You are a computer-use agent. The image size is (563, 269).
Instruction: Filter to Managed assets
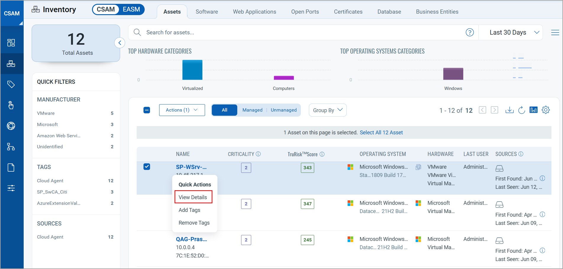click(252, 110)
